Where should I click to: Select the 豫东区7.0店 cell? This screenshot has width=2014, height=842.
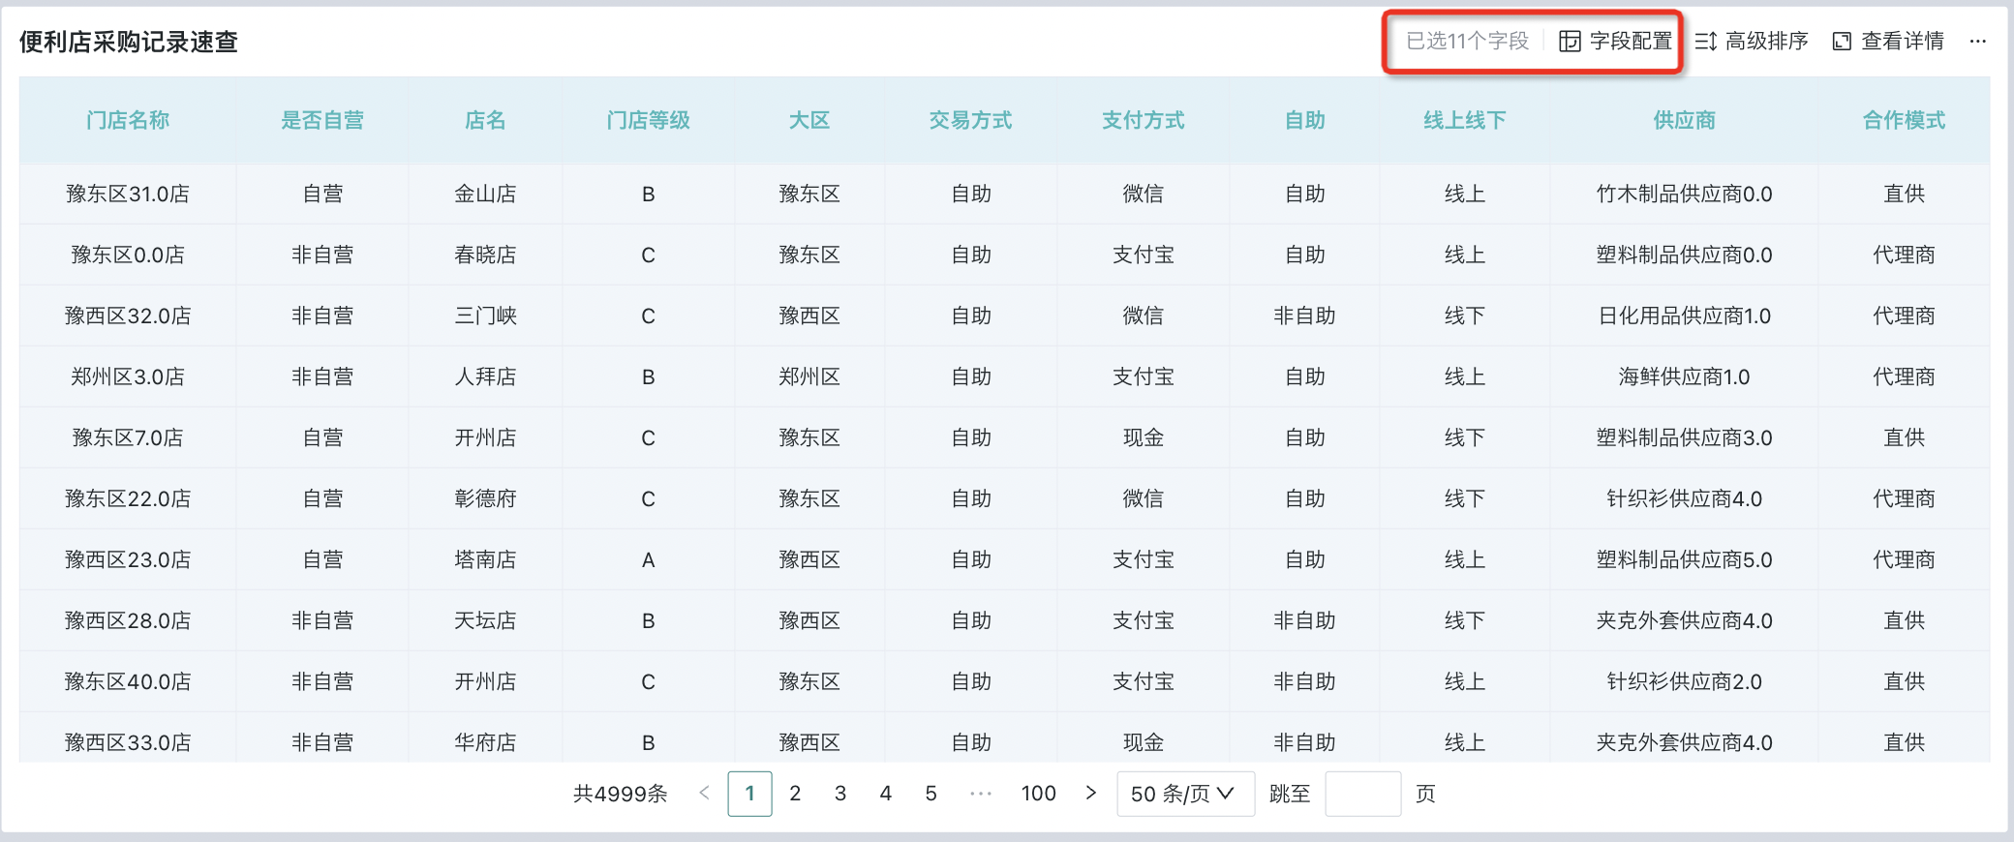point(128,437)
